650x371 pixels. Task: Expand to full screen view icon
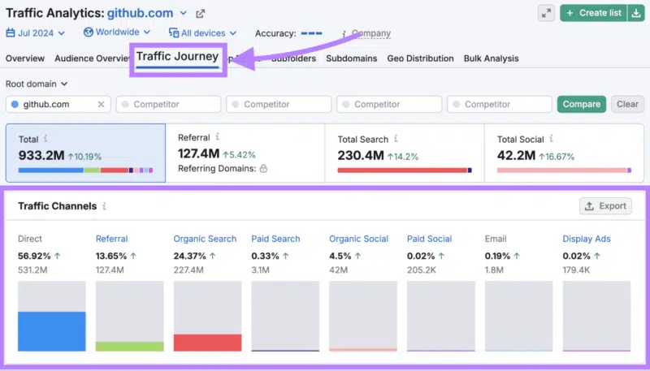coord(546,13)
